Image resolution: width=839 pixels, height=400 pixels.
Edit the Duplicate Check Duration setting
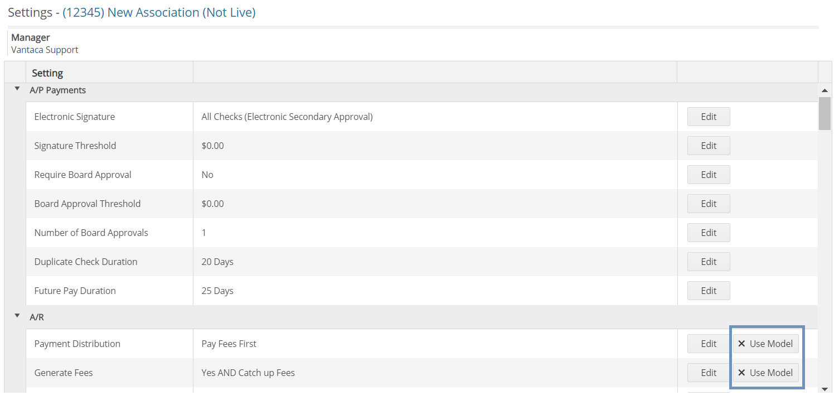coord(708,262)
